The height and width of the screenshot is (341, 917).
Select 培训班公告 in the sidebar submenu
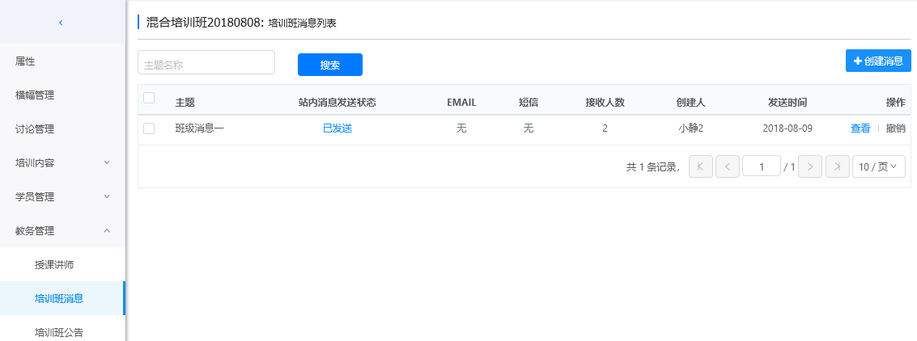(59, 332)
